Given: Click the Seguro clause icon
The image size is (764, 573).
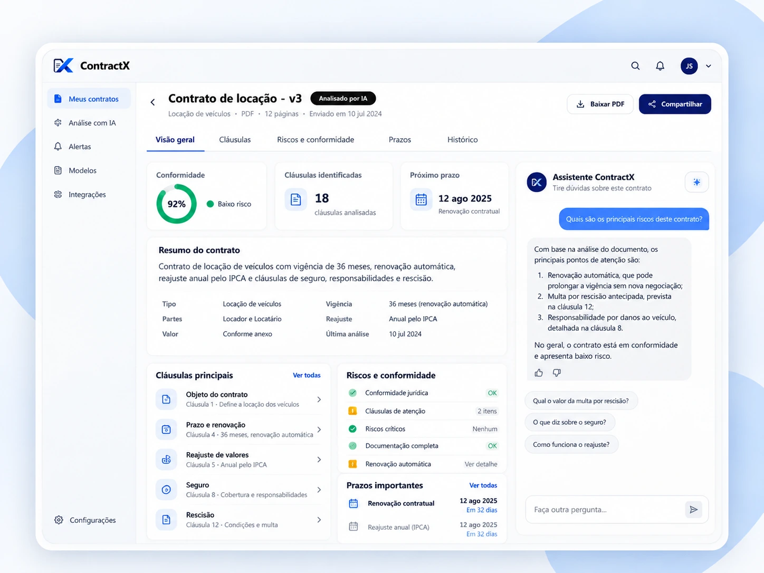Looking at the screenshot, I should [x=166, y=490].
